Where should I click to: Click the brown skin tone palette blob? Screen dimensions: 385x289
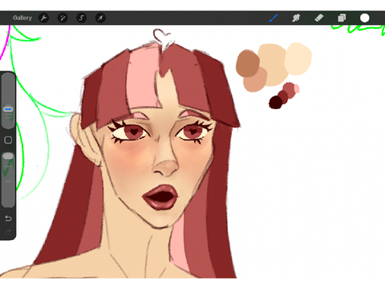click(x=248, y=63)
